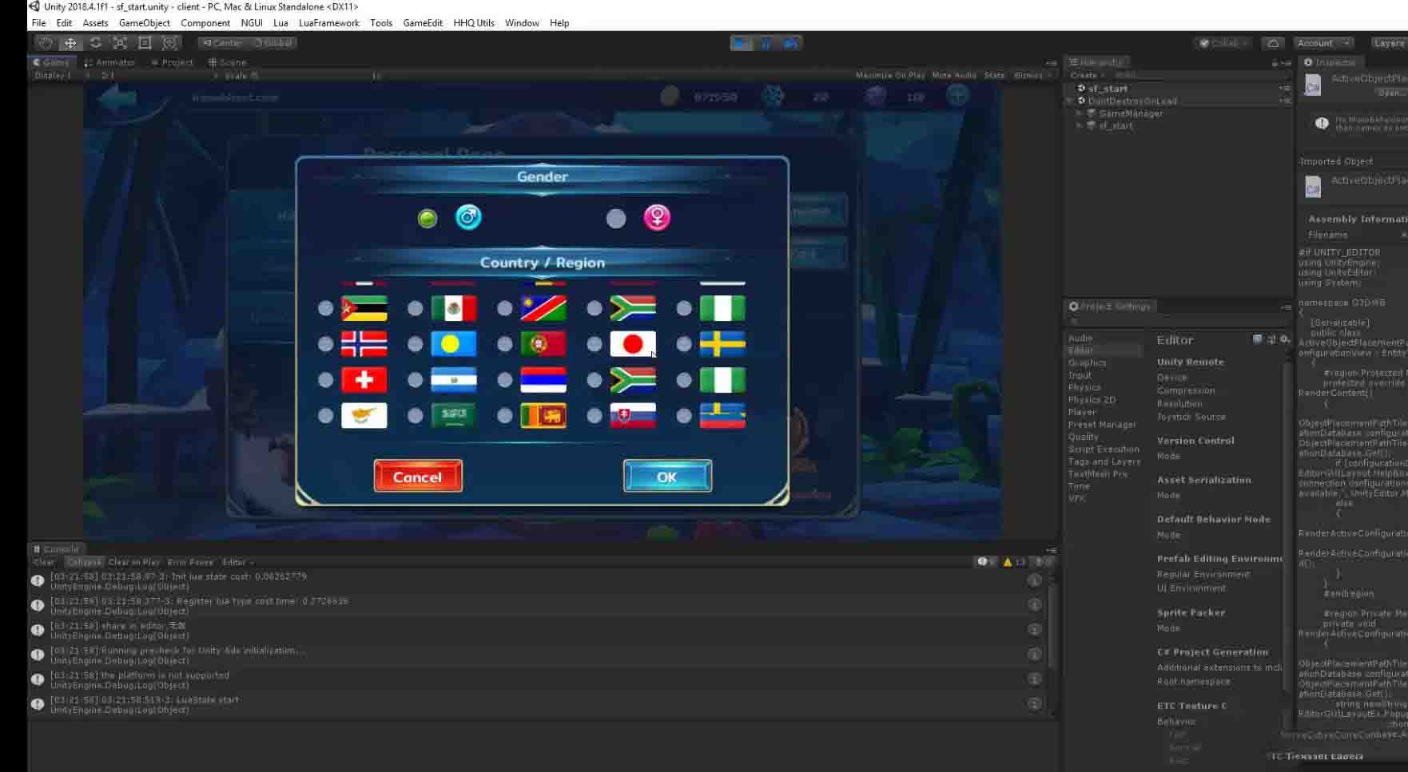This screenshot has height=772, width=1408.
Task: Select the Rect Transform tool
Action: [145, 43]
